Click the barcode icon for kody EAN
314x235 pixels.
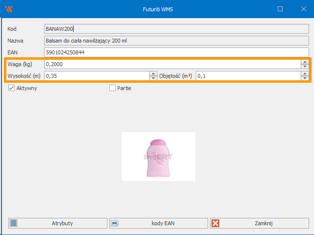click(x=115, y=223)
